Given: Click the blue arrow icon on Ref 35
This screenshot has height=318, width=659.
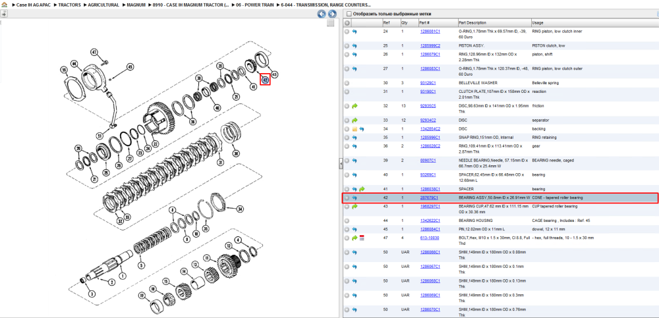Looking at the screenshot, I should (x=355, y=138).
